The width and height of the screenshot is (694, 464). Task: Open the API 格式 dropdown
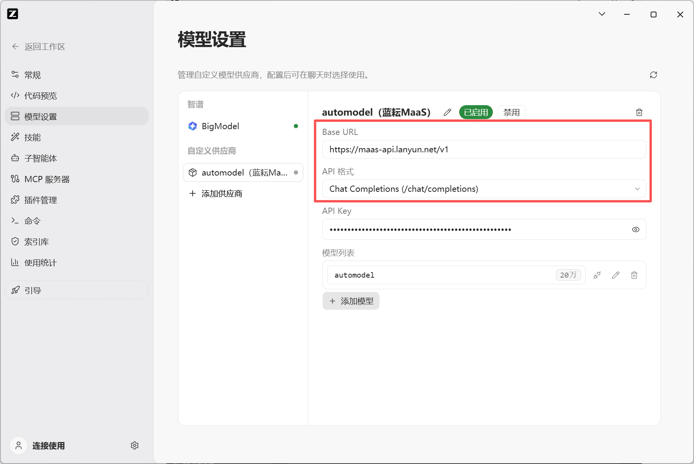(484, 189)
